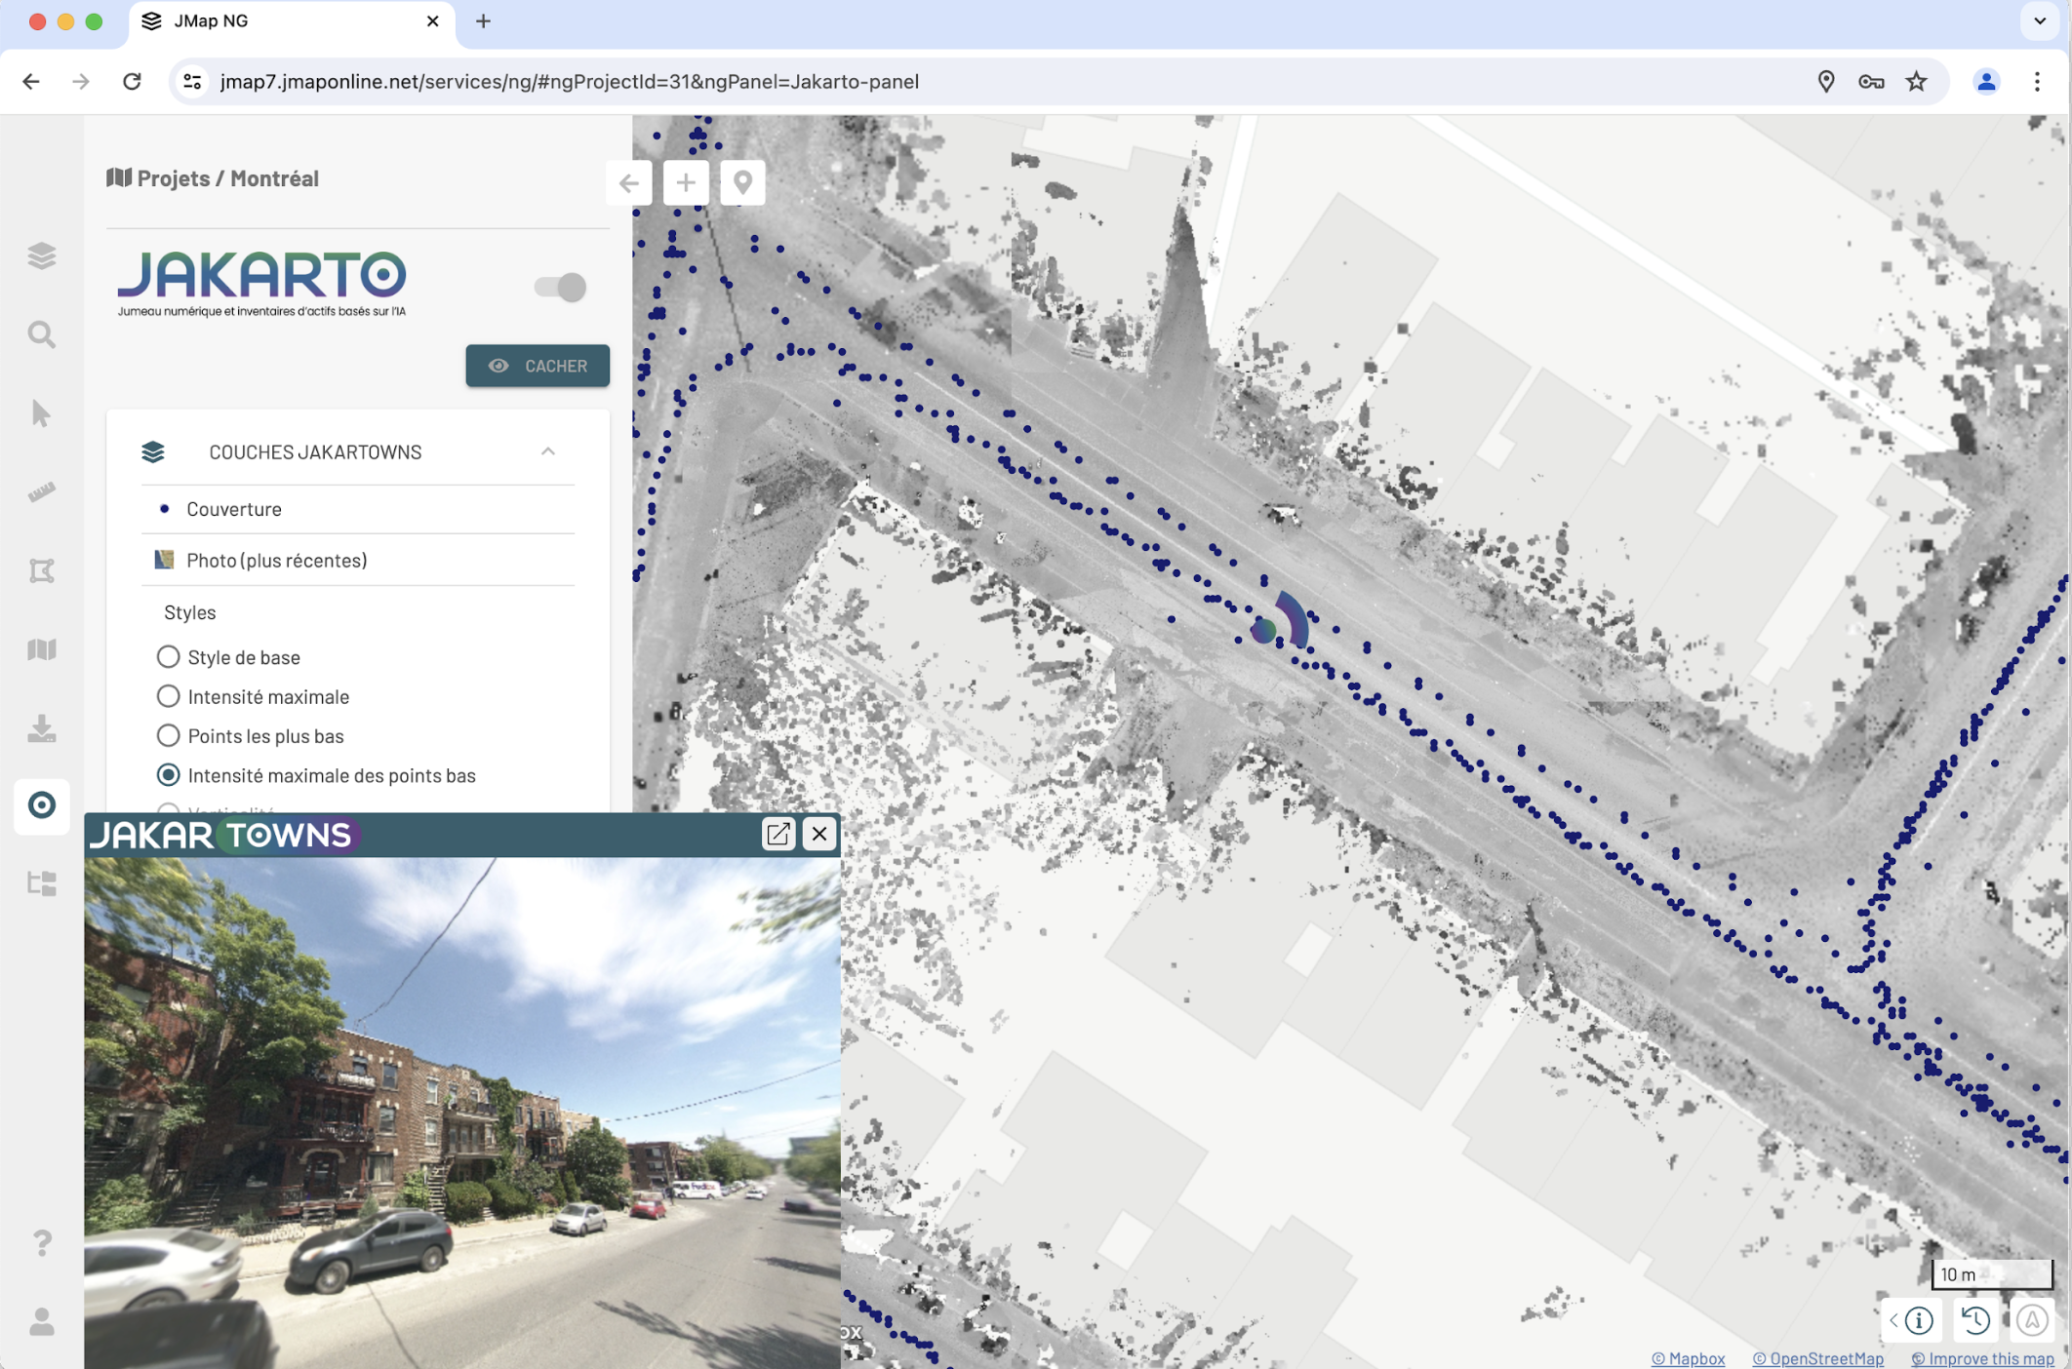Open the measure ruler tool
The image size is (2072, 1369).
(x=41, y=492)
